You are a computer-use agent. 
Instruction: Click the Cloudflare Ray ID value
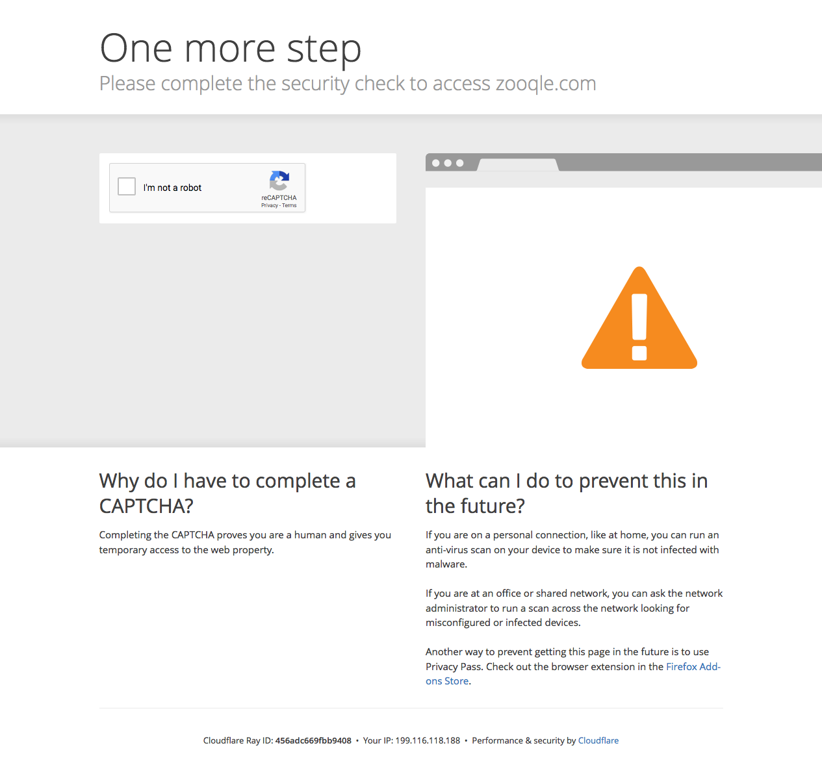pyautogui.click(x=313, y=740)
